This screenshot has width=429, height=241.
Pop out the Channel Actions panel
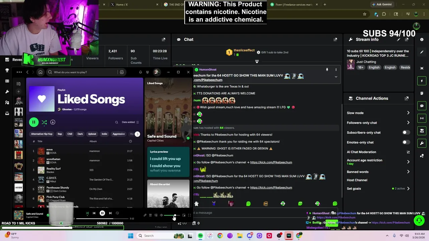tap(407, 98)
